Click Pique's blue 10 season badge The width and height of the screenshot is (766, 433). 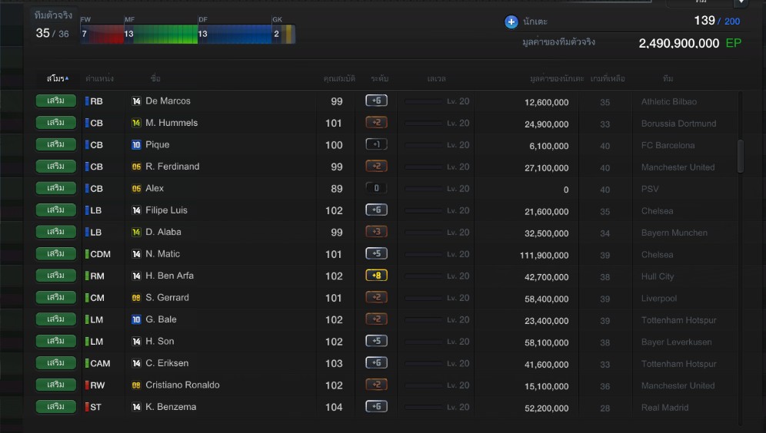[136, 145]
